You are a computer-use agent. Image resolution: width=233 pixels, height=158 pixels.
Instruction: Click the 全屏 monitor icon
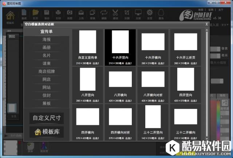click(x=138, y=14)
